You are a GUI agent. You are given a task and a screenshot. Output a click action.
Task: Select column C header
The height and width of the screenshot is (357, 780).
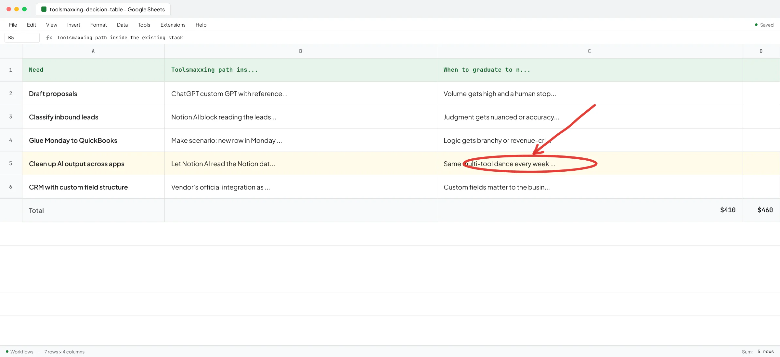coord(590,51)
